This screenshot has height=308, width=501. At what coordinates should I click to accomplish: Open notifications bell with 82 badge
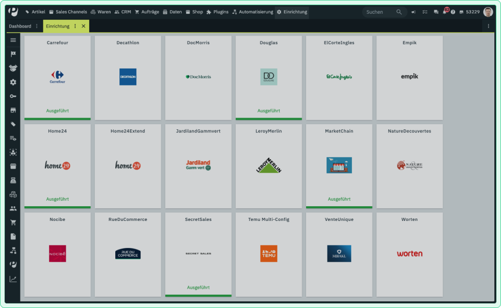pos(445,12)
